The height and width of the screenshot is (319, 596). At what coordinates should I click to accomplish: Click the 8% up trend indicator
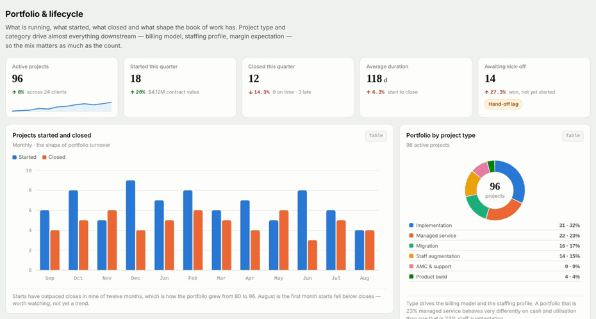coord(18,92)
